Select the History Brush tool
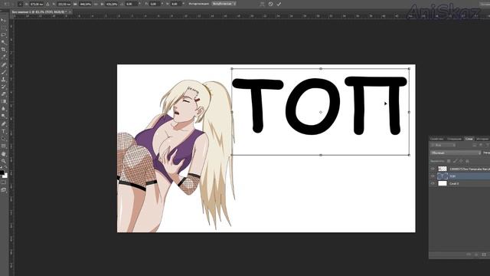The height and width of the screenshot is (276, 490). click(x=3, y=87)
